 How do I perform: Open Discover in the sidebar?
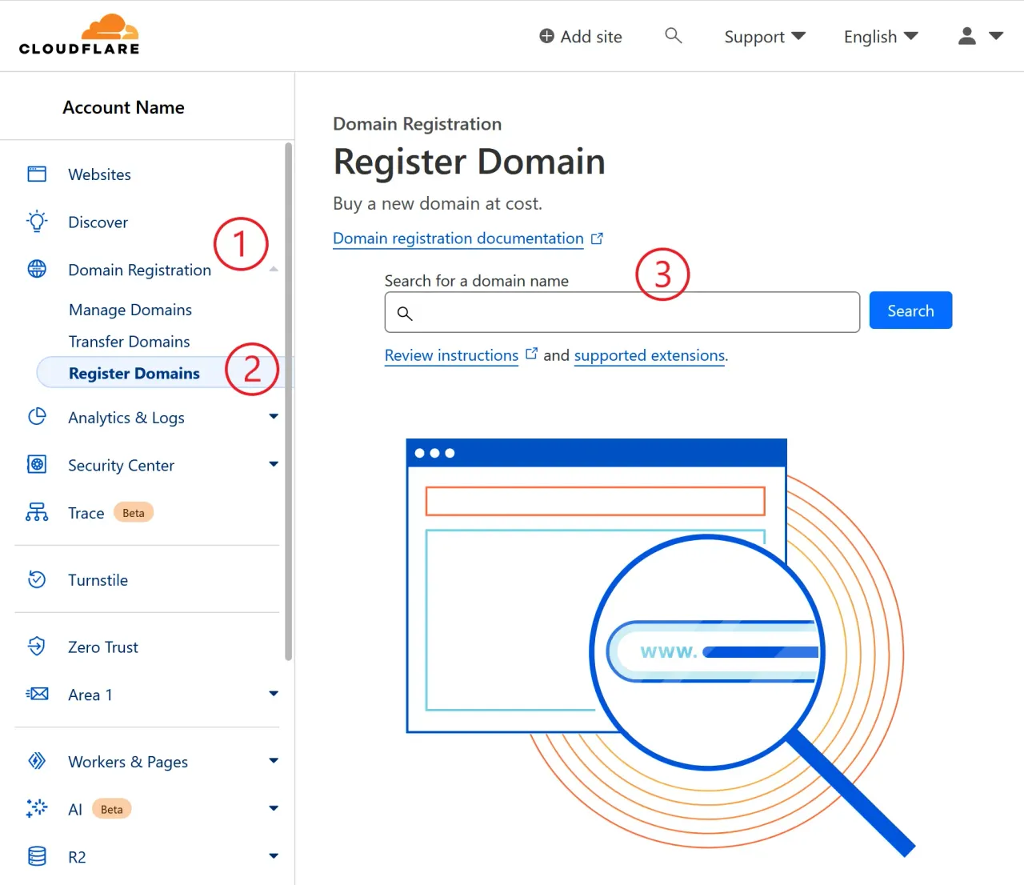(x=98, y=222)
